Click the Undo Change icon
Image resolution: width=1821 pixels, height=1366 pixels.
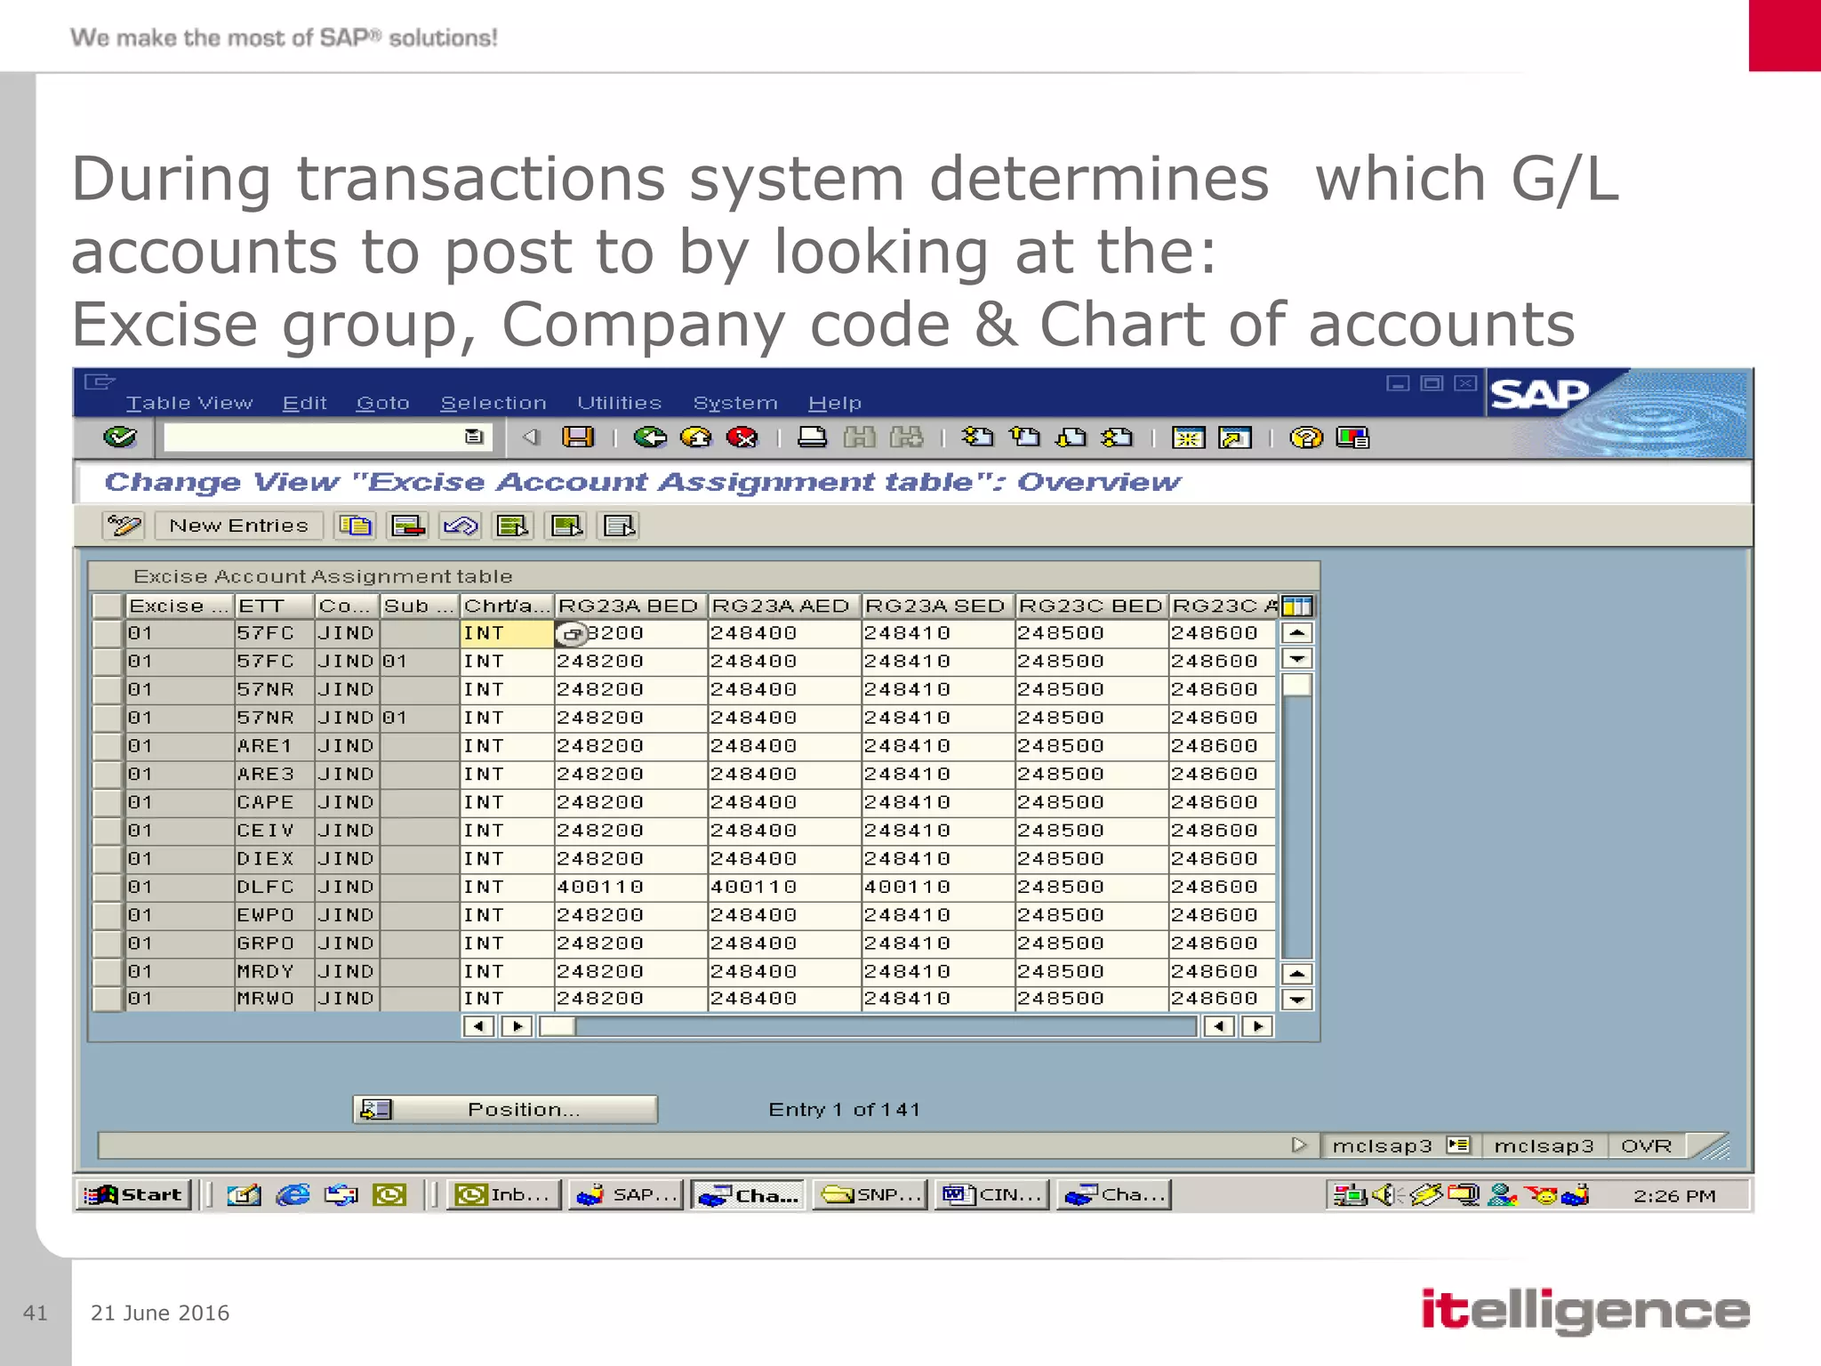461,526
